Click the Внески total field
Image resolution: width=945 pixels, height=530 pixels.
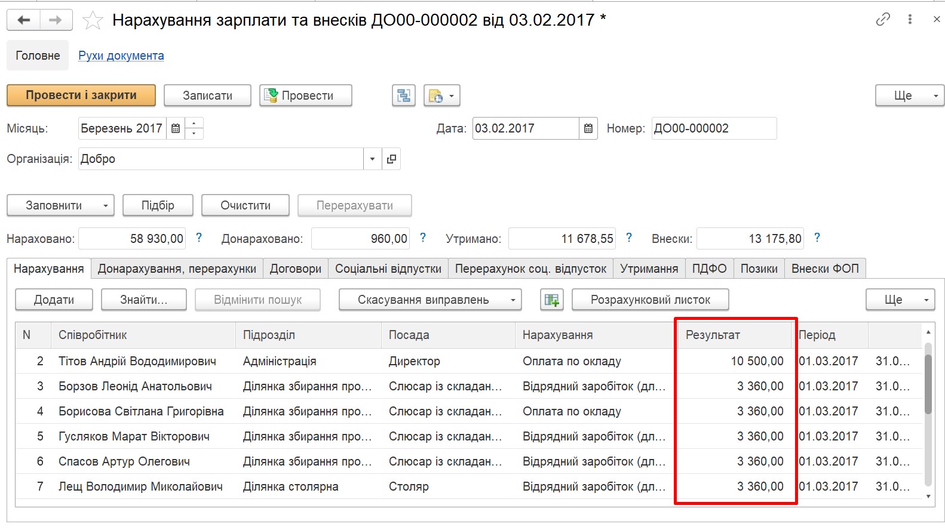(750, 239)
